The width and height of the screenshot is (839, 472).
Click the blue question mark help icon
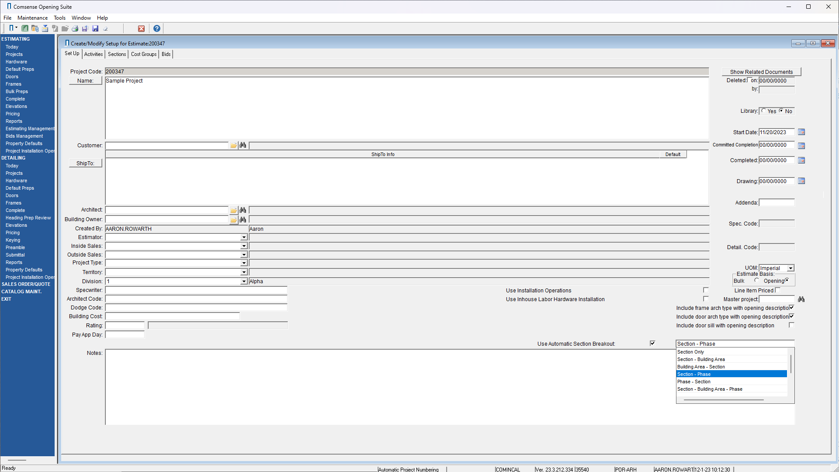point(156,28)
